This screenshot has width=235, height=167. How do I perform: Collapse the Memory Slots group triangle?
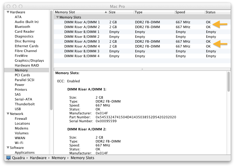tap(57, 17)
